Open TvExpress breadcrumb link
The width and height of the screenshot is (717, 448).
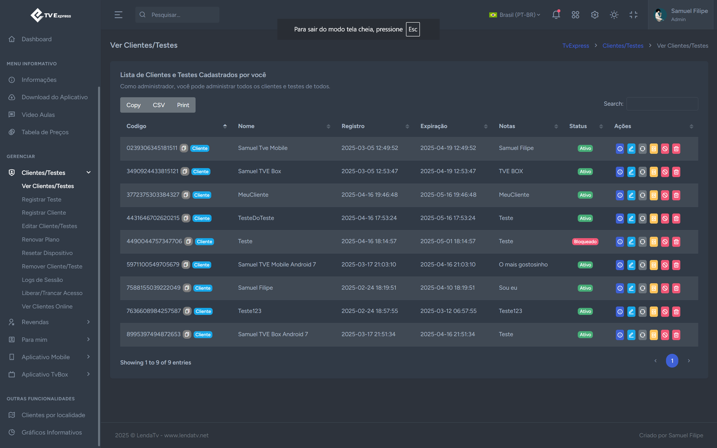(x=576, y=46)
